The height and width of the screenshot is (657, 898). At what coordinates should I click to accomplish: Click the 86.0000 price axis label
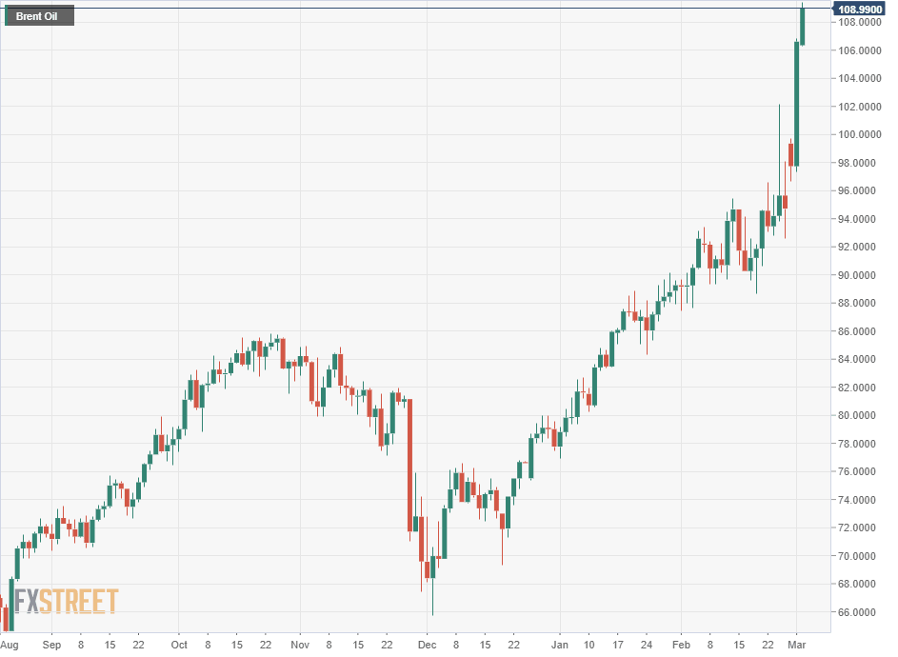click(x=859, y=331)
